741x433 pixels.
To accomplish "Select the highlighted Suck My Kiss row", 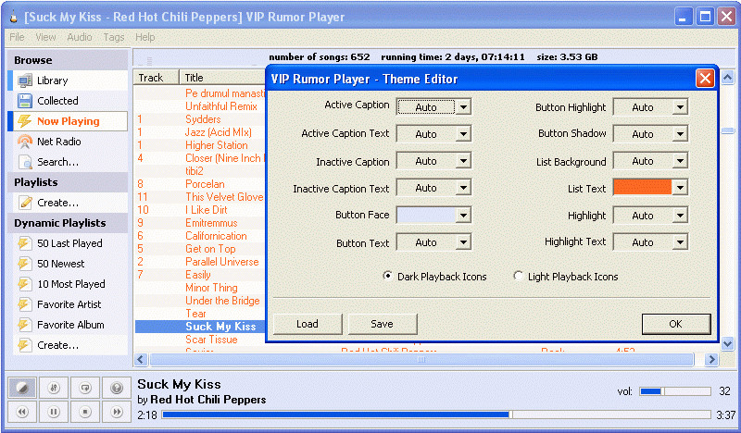I will (200, 327).
